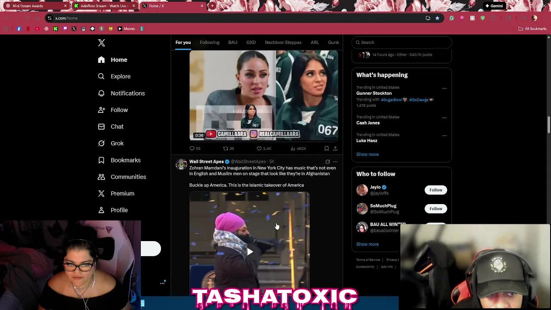This screenshot has height=310, width=551.
Task: Open the Kick bookmark shortcut
Action: point(56,29)
